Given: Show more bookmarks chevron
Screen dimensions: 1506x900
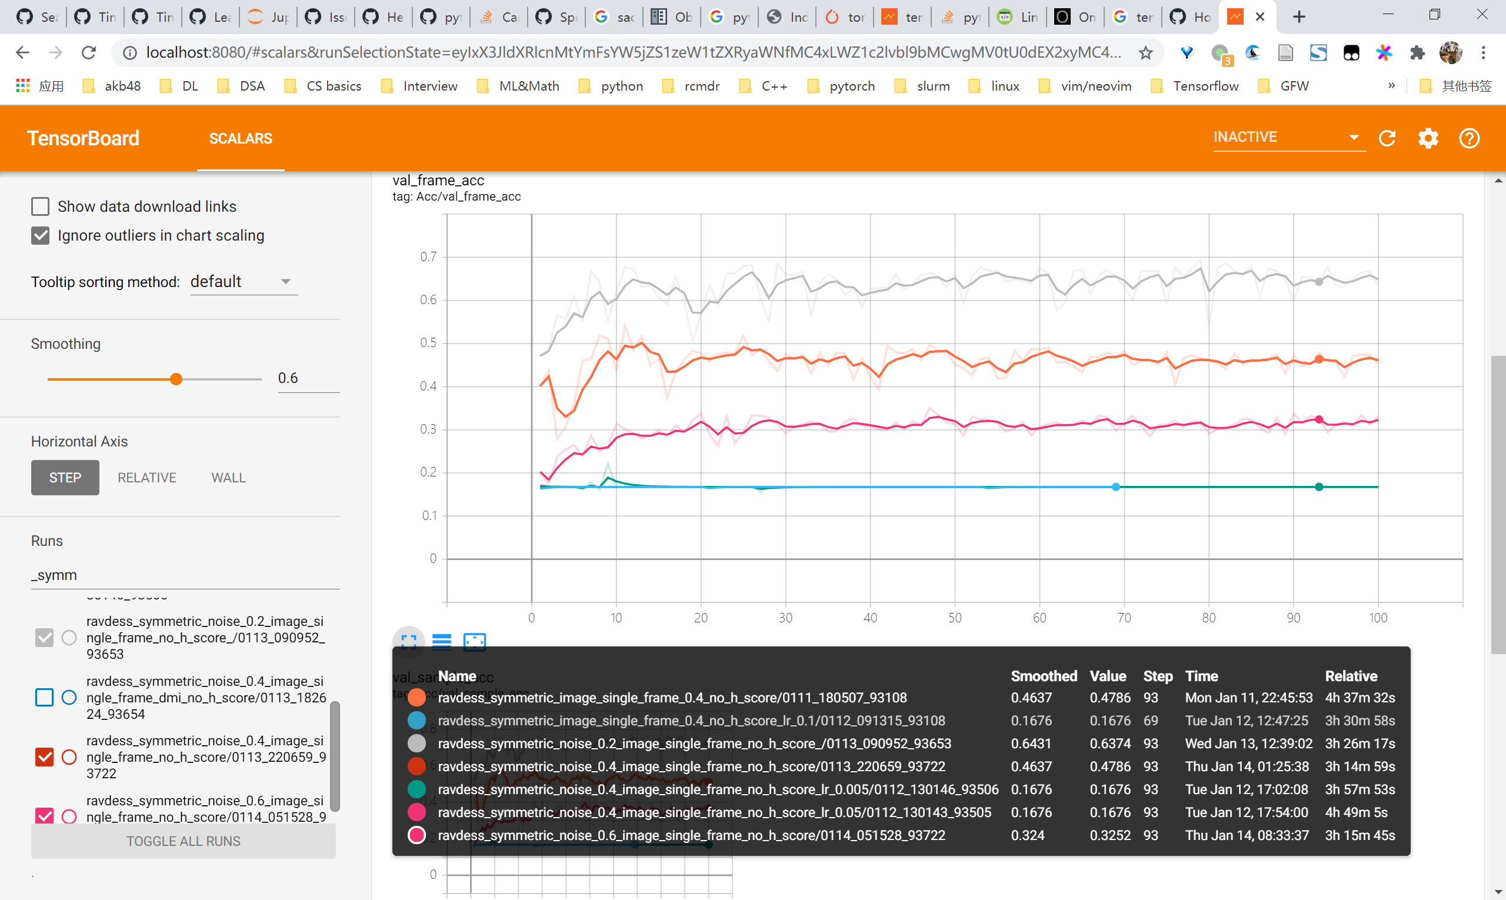Looking at the screenshot, I should [1391, 85].
